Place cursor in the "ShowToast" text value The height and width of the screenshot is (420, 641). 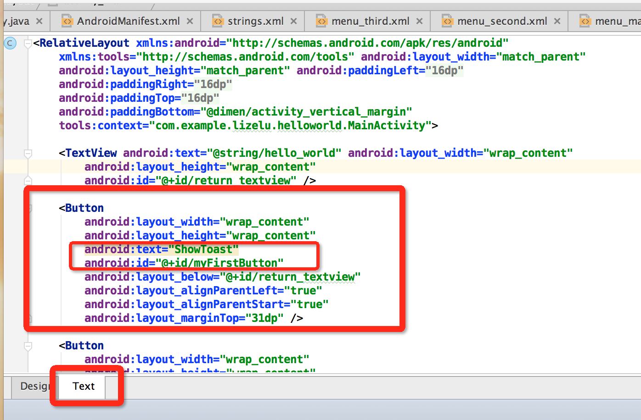203,249
